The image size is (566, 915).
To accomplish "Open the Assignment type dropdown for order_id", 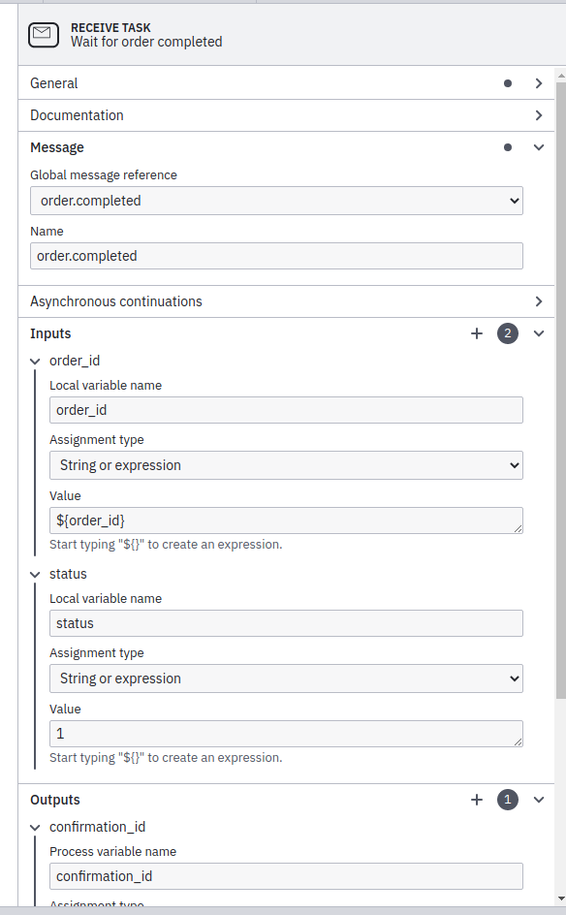I will [x=286, y=464].
